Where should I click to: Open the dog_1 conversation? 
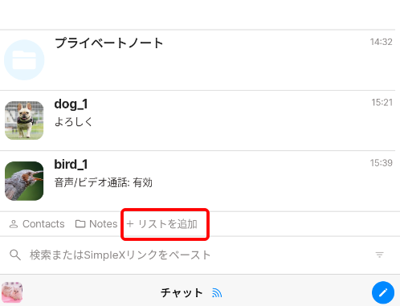coord(198,120)
